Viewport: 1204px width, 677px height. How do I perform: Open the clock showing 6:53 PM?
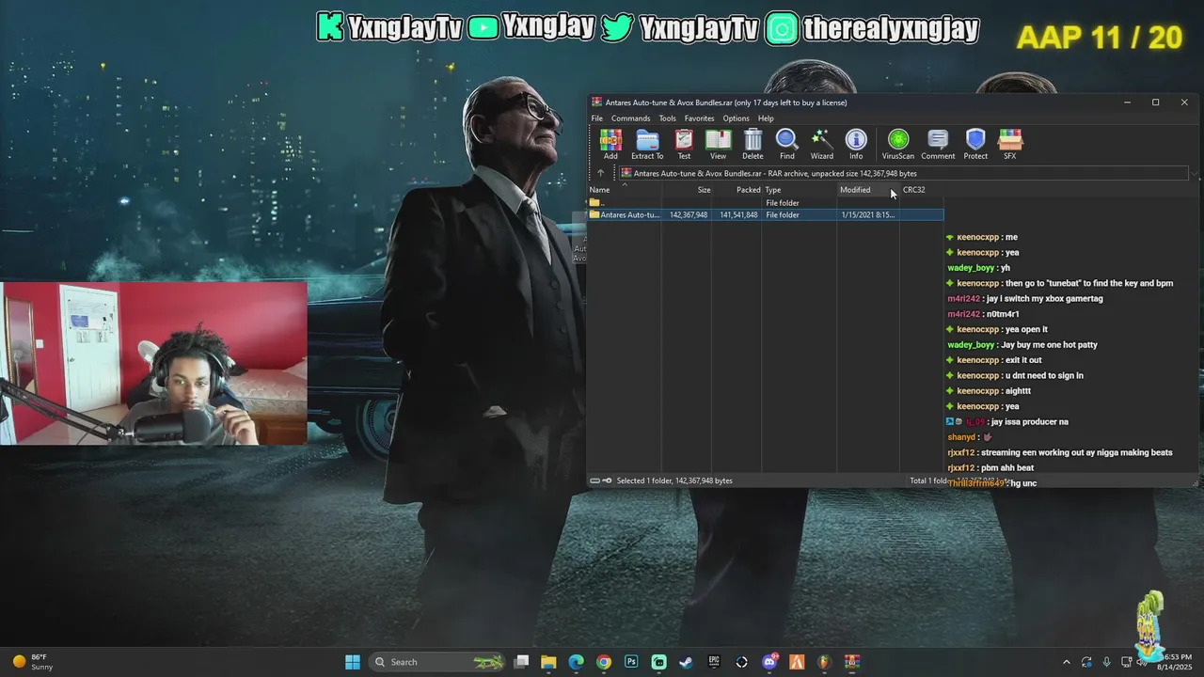point(1176,662)
